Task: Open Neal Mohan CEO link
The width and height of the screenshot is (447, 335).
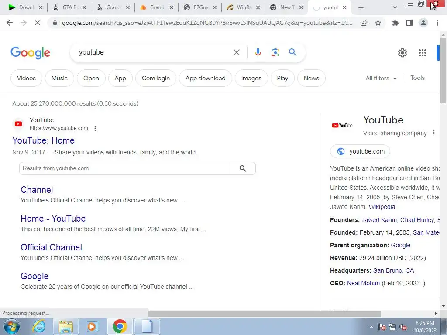Action: [x=363, y=283]
